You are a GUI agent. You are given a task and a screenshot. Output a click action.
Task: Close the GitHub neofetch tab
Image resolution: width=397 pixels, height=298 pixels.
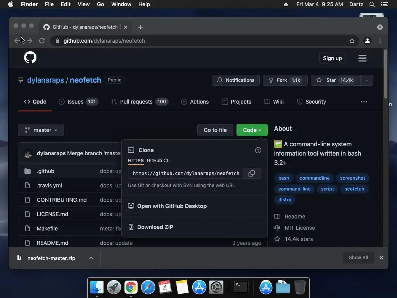(x=126, y=27)
